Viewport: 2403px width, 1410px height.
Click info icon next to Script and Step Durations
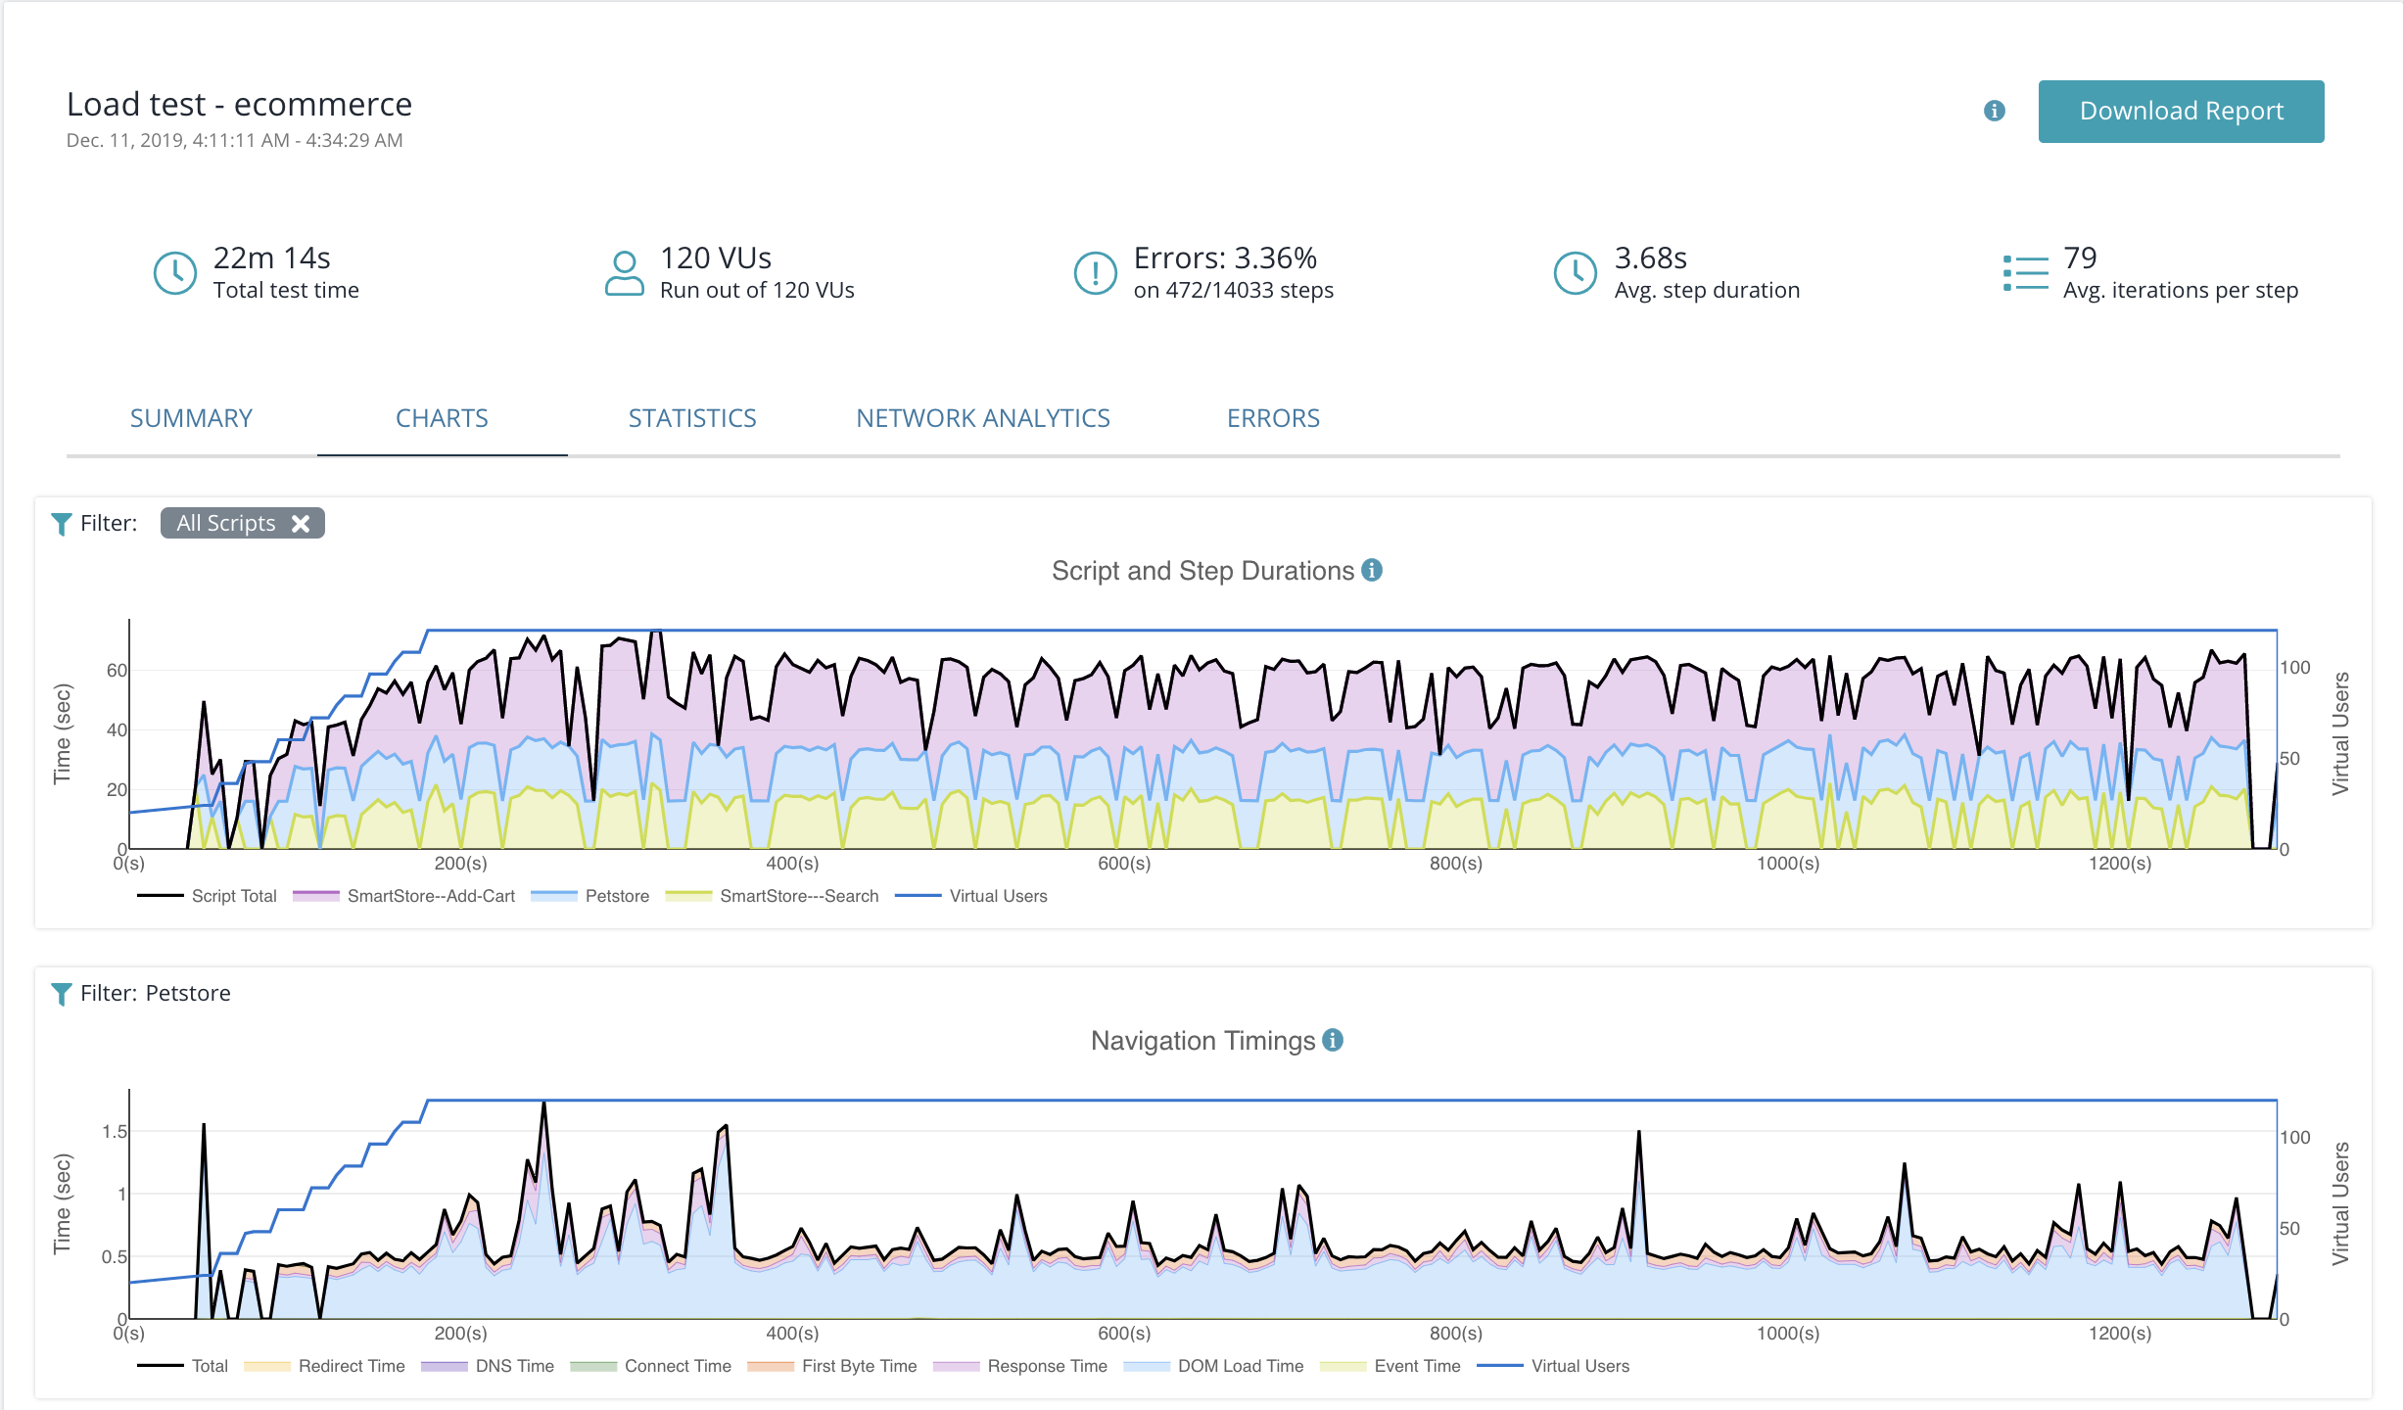pyautogui.click(x=1372, y=570)
